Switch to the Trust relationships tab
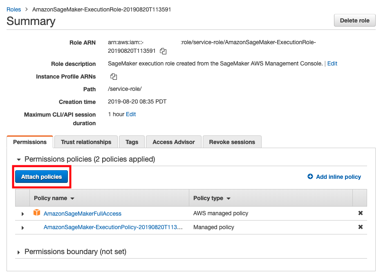 pyautogui.click(x=86, y=142)
